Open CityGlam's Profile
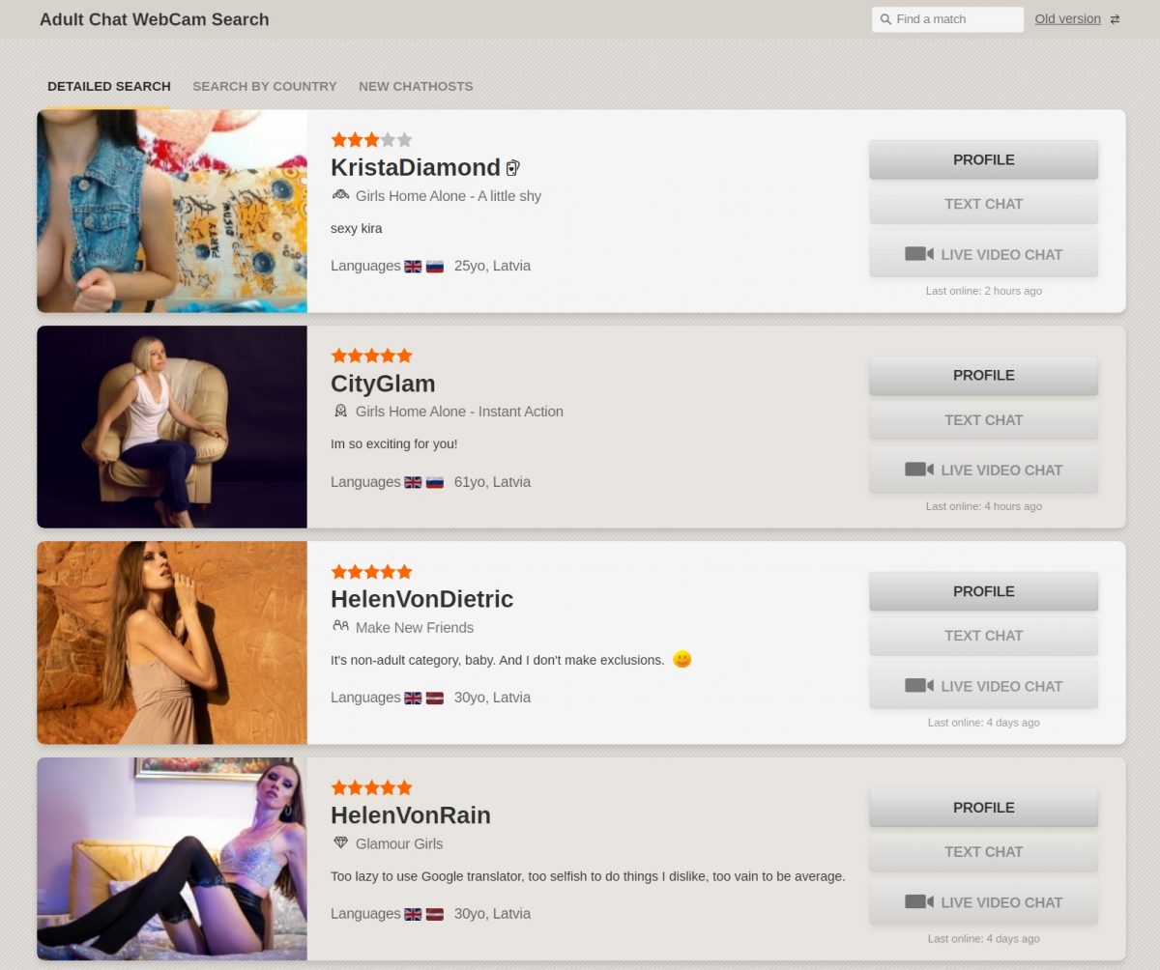 (x=983, y=375)
